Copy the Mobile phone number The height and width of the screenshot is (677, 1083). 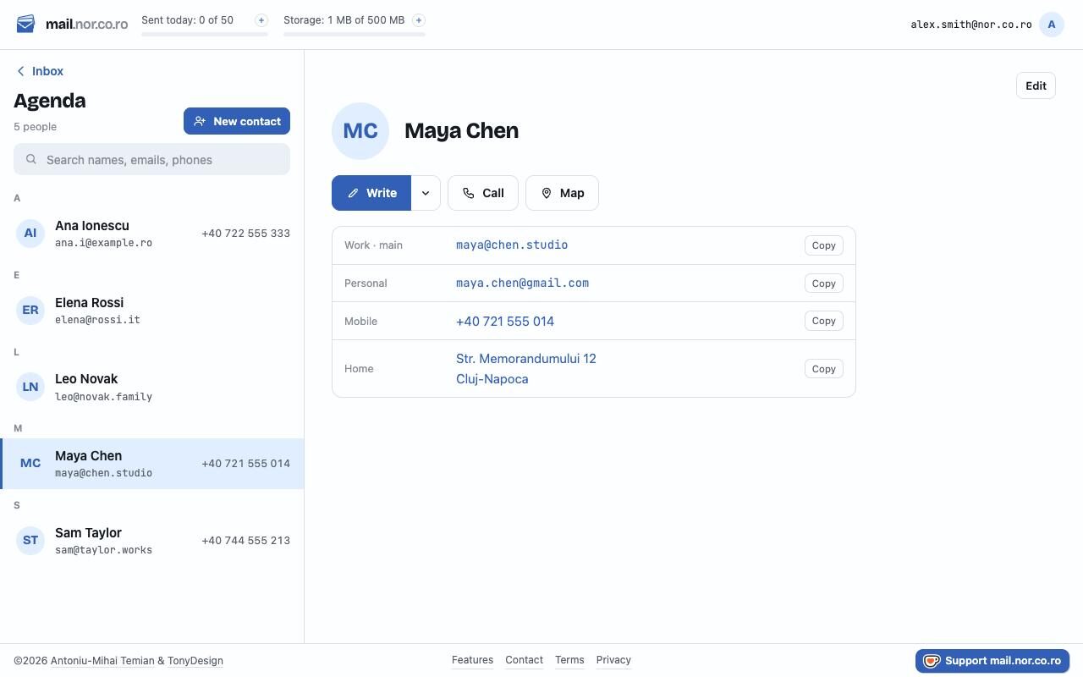pos(823,321)
